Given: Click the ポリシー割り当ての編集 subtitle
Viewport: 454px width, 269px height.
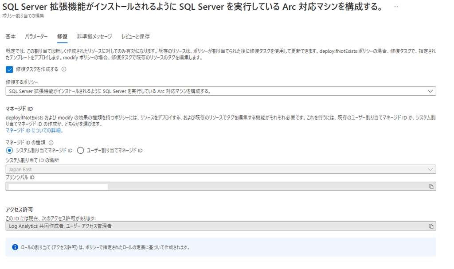Looking at the screenshot, I should (x=23, y=16).
